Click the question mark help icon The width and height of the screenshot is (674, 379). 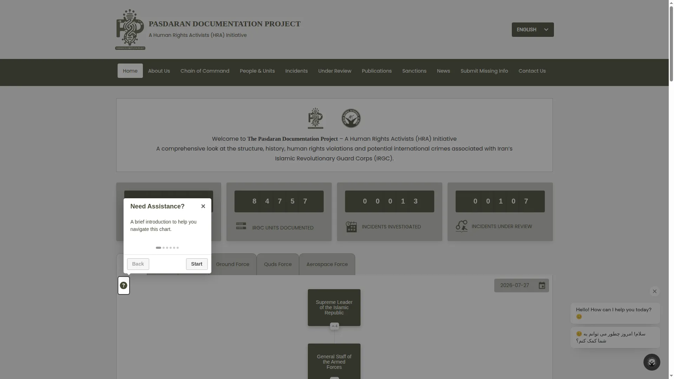coord(124,285)
